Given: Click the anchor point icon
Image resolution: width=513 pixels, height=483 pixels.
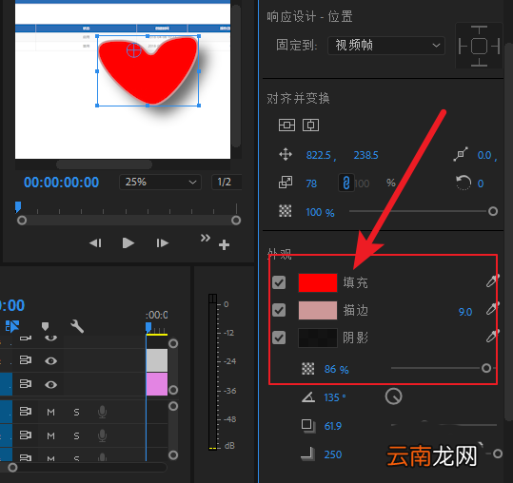Looking at the screenshot, I should tap(461, 154).
